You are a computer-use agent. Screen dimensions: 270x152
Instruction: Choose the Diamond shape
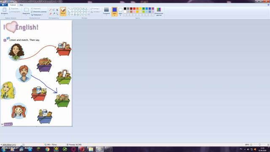coord(72,12)
